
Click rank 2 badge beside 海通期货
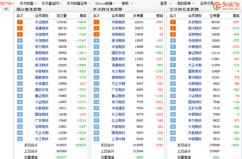coord(20,28)
